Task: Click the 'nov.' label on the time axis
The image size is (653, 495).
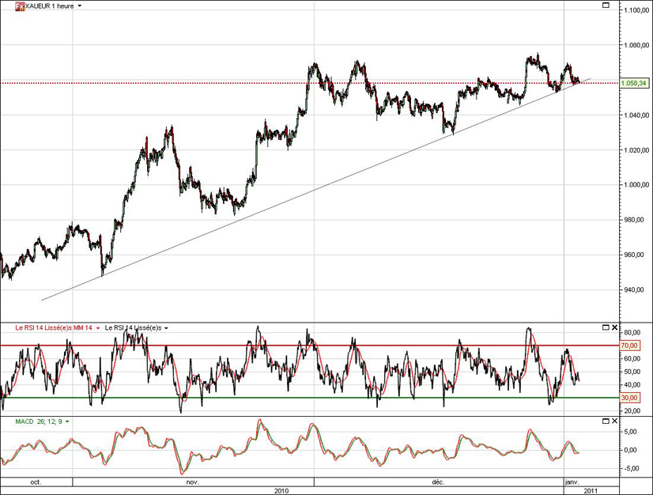Action: click(x=191, y=481)
